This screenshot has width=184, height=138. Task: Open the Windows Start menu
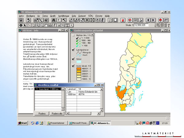pyautogui.click(x=22, y=123)
